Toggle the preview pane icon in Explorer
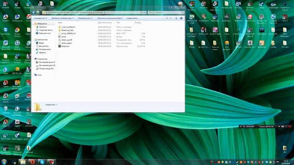 coord(175,18)
